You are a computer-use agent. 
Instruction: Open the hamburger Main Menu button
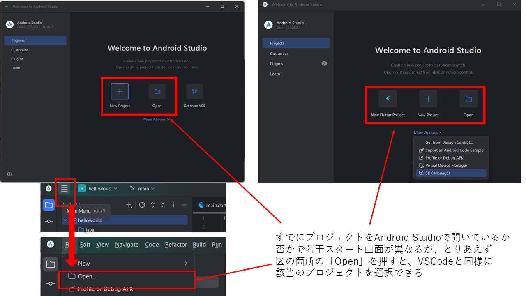click(64, 188)
